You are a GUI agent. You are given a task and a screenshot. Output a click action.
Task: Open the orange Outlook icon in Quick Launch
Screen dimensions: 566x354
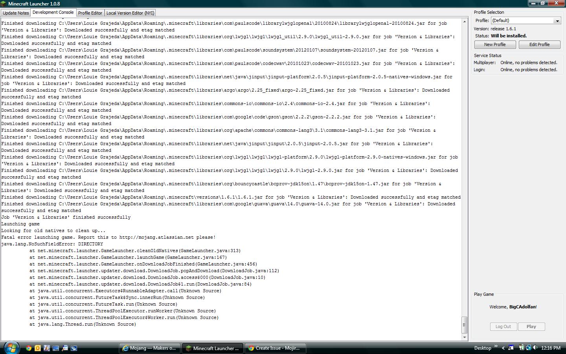coord(38,348)
